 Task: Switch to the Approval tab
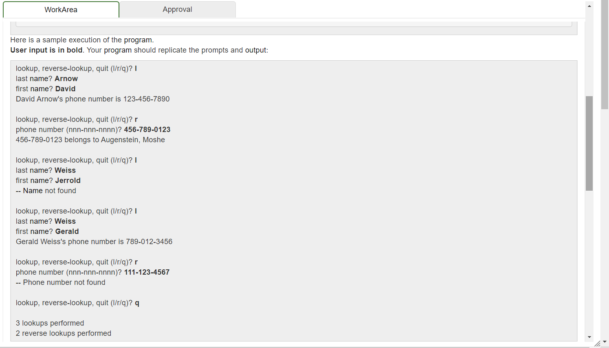177,9
